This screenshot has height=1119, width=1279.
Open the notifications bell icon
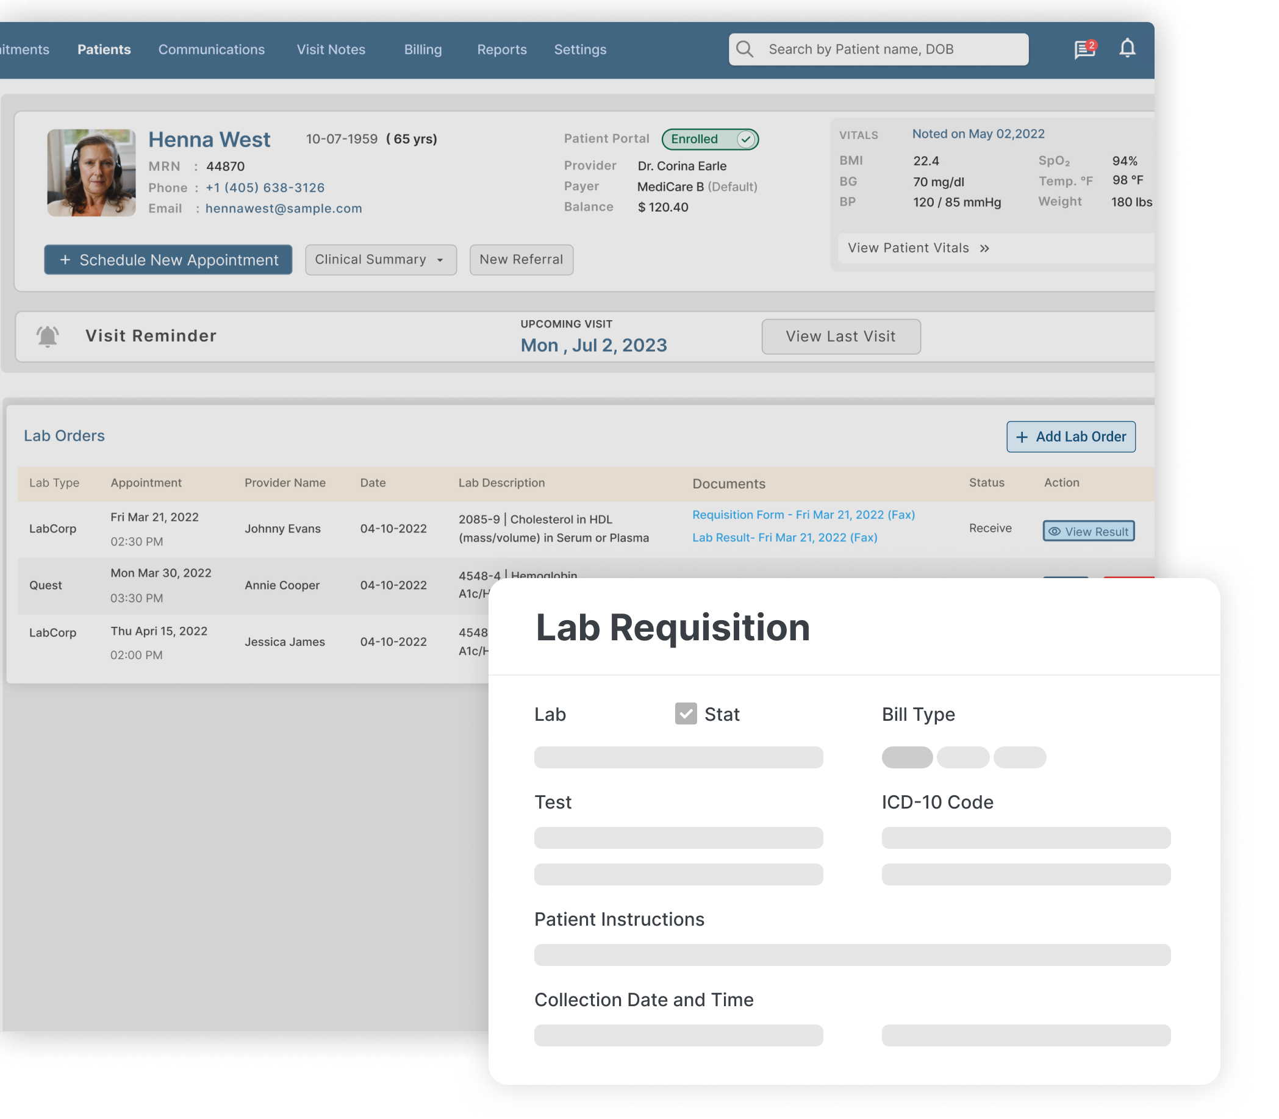[1127, 49]
